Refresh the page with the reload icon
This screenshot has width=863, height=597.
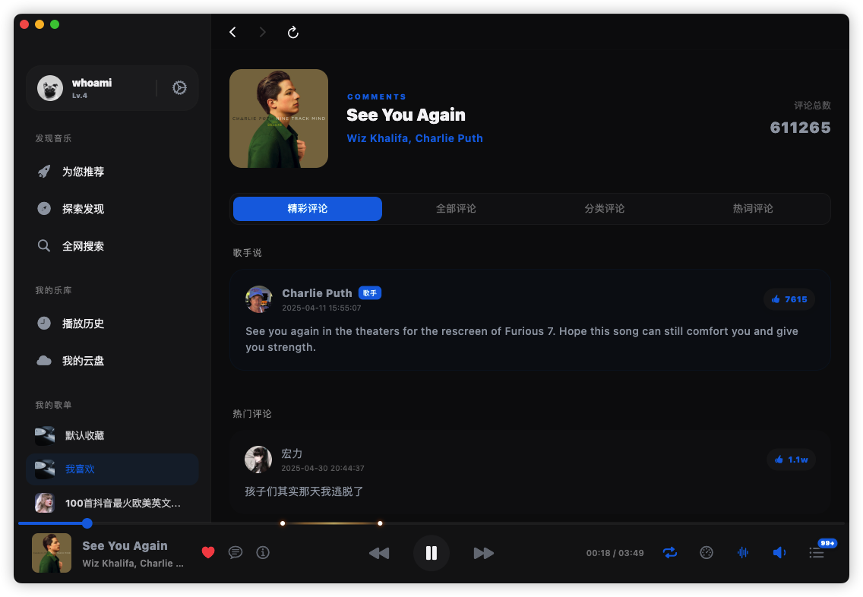coord(292,33)
